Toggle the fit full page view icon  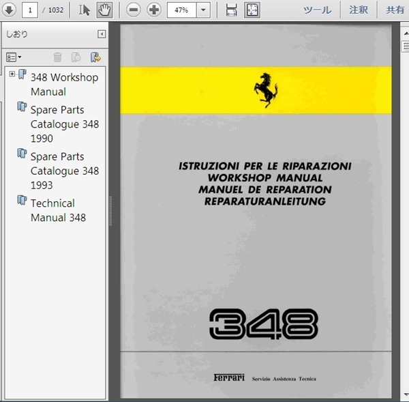252,10
